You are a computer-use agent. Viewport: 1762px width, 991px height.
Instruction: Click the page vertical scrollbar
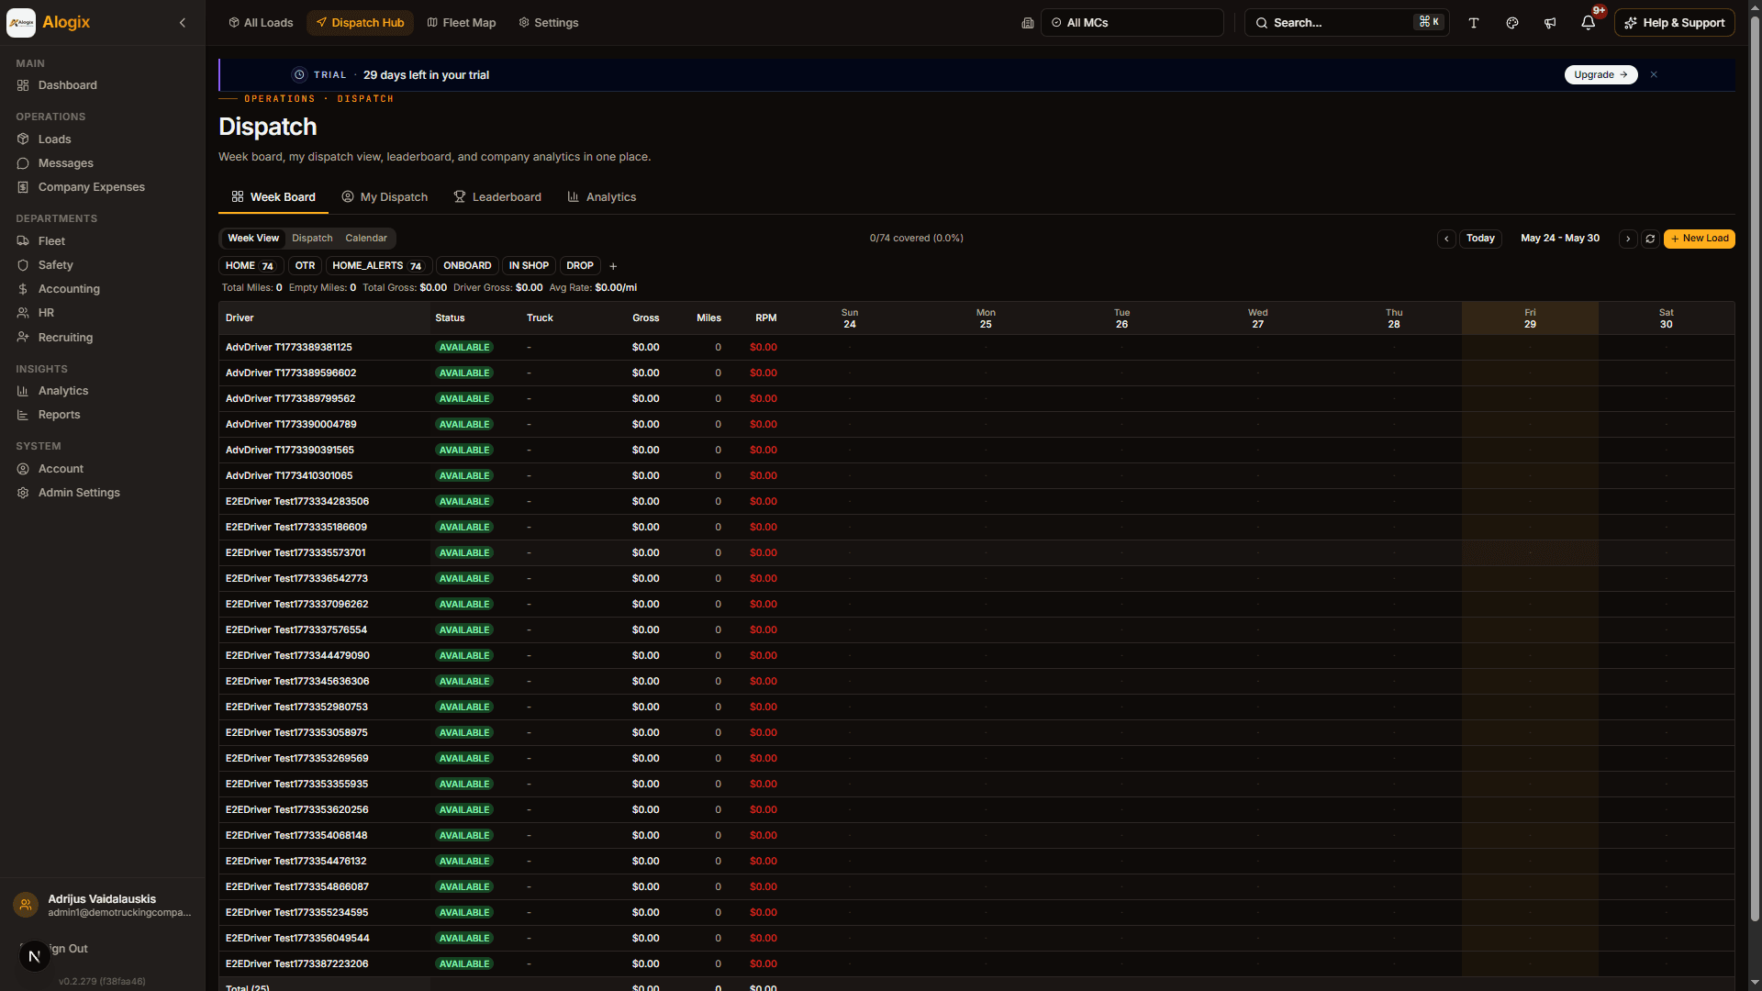click(x=1755, y=468)
